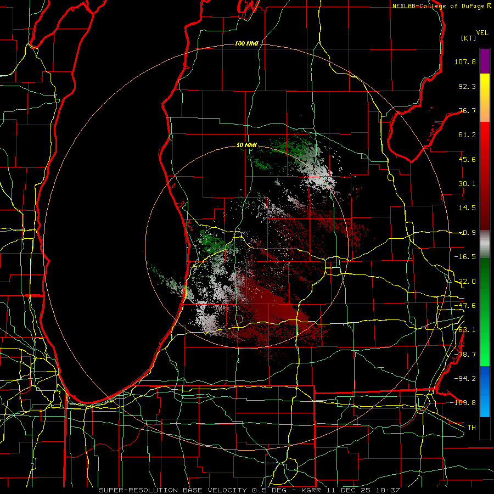
Task: Select the -94.2 legend value
Action: [465, 378]
